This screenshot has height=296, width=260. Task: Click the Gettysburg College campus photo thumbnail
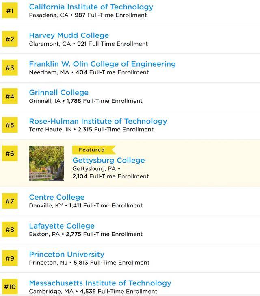pyautogui.click(x=46, y=163)
